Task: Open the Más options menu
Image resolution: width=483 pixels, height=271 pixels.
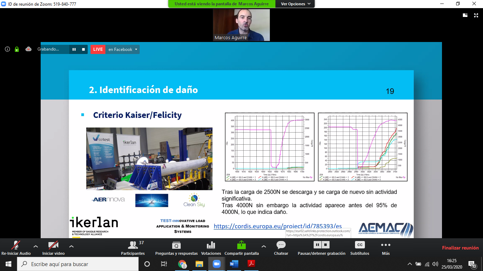Action: click(386, 248)
